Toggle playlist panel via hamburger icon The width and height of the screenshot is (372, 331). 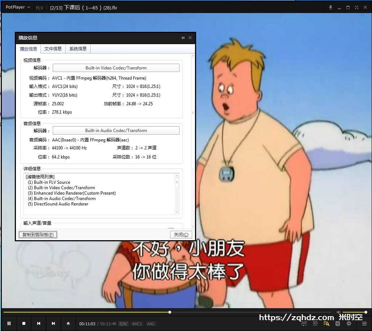point(364,324)
